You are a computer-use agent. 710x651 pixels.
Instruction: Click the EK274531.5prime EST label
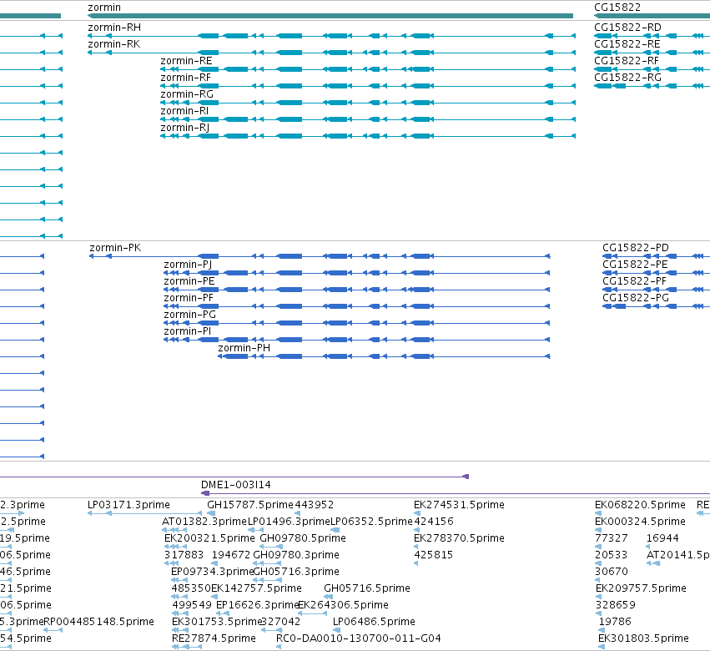click(x=459, y=505)
